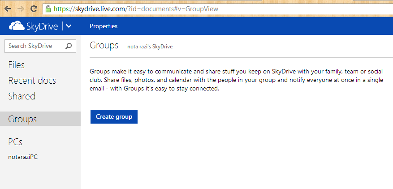Image resolution: width=393 pixels, height=189 pixels.
Task: Click the SkyDrive brand text
Action: coord(42,26)
